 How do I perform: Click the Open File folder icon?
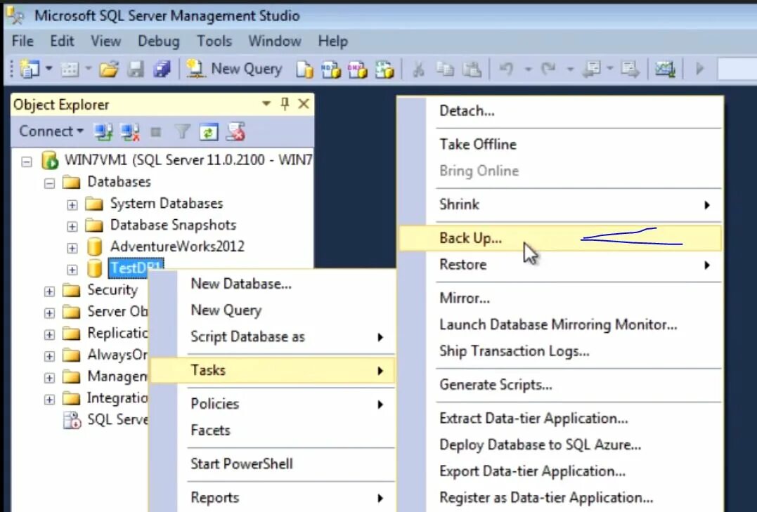[x=109, y=70]
